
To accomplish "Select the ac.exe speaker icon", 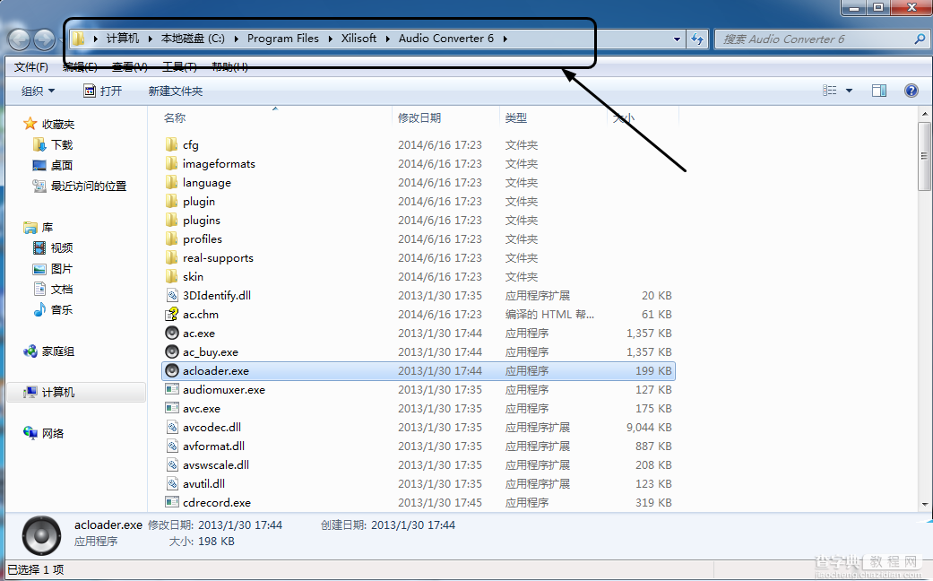I will point(172,333).
